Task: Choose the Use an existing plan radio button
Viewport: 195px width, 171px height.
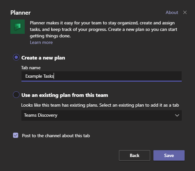Action: [16, 95]
